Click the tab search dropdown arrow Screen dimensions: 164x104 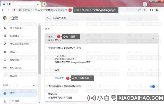(x=145, y=4)
